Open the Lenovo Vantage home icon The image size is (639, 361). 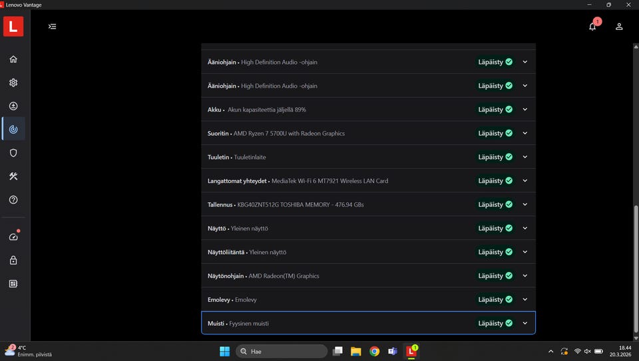13,59
